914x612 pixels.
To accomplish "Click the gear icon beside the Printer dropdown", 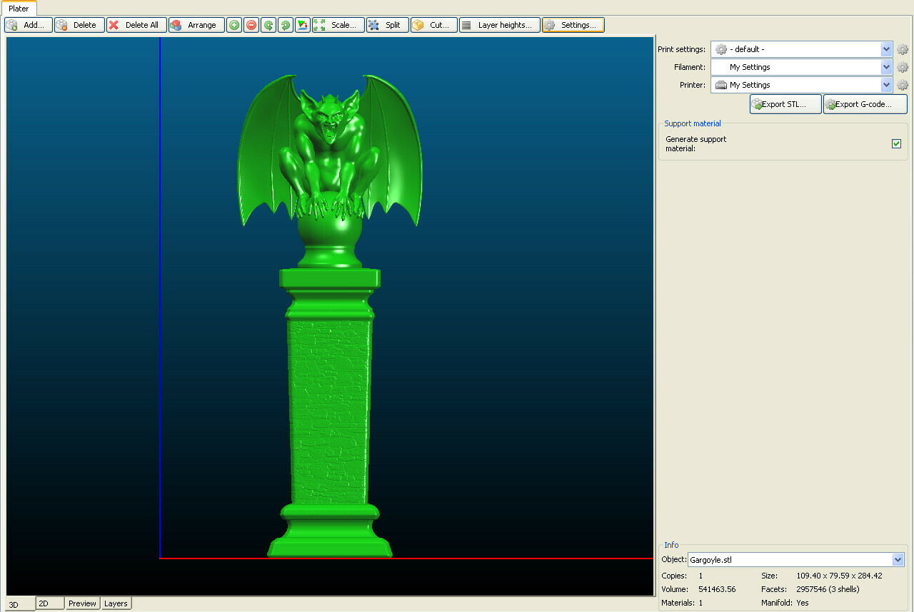I will 902,84.
